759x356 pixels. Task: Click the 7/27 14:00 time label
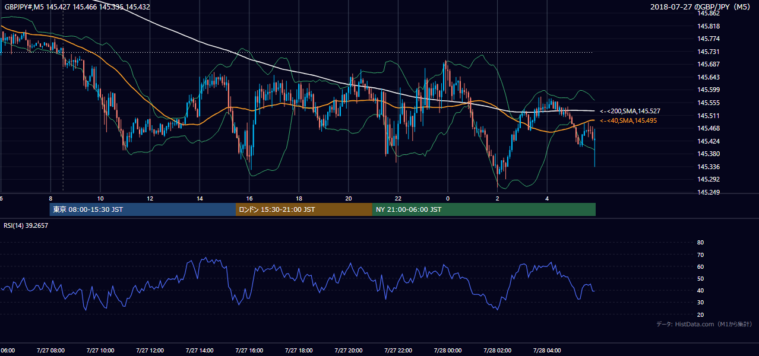coord(200,350)
